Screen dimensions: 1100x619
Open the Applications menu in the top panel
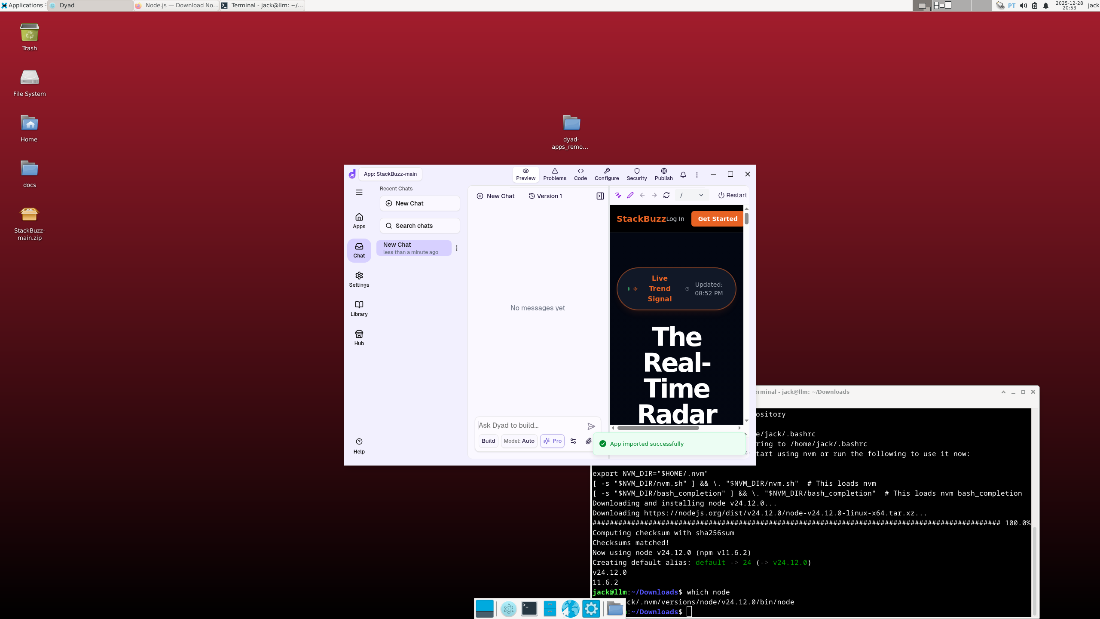pyautogui.click(x=22, y=5)
